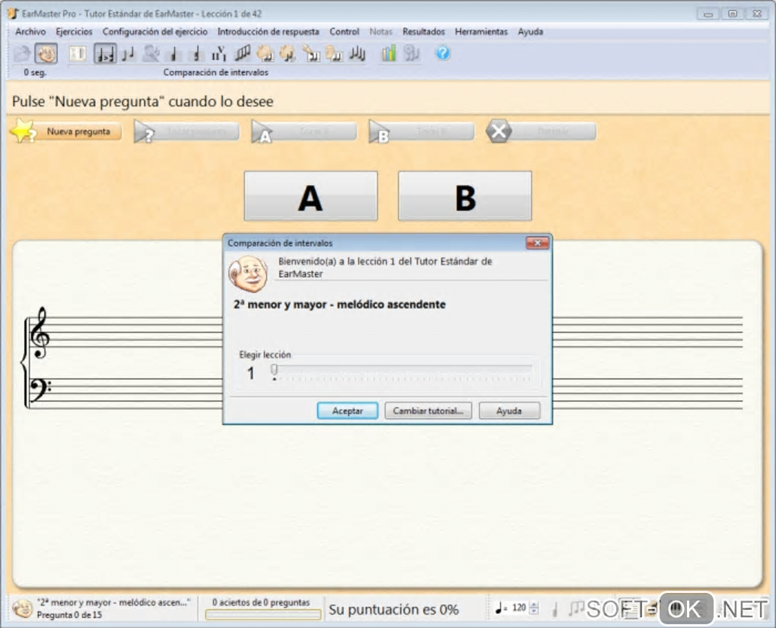The image size is (776, 628).
Task: Open the Introducción de respuesta menu
Action: (269, 32)
